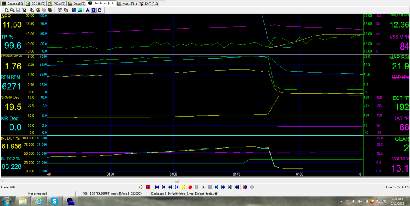The height and width of the screenshot is (206, 410).
Task: Click the INJDC1 % 61.956 value
Action: pyautogui.click(x=12, y=146)
